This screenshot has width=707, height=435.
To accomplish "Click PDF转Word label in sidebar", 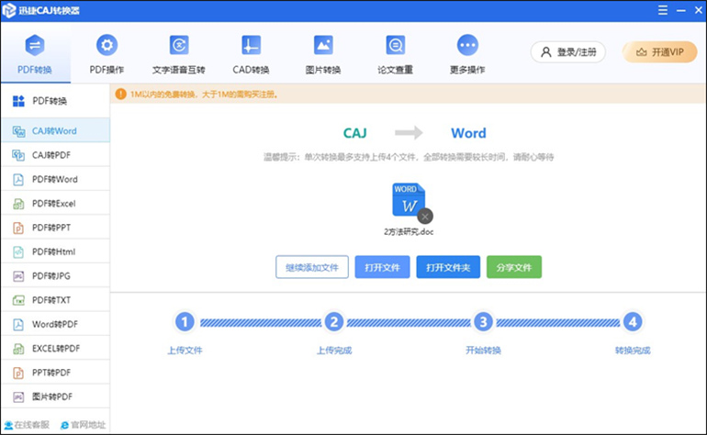I will [x=55, y=179].
